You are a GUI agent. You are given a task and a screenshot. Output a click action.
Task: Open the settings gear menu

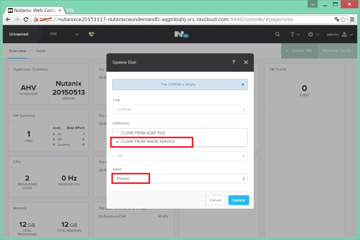(313, 34)
